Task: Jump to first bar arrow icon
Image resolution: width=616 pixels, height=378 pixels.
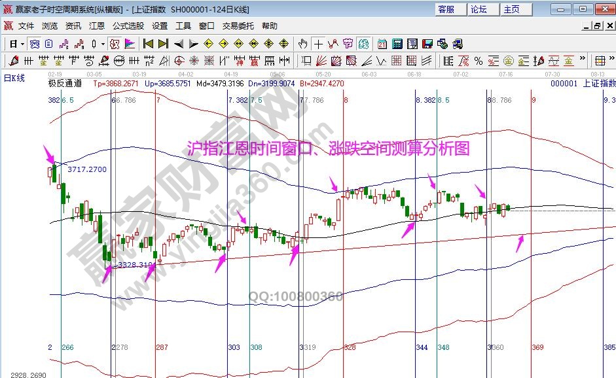Action: tap(148, 44)
